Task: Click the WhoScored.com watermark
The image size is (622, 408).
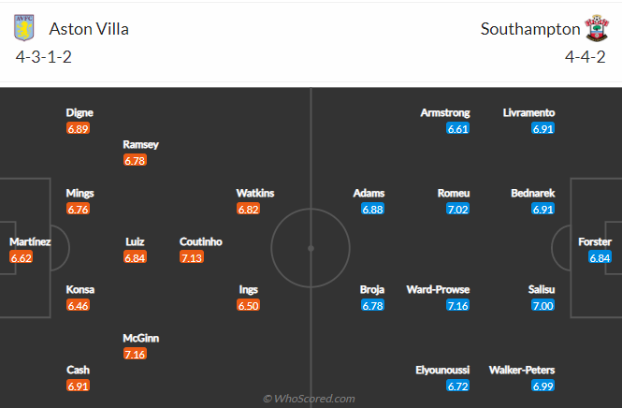Action: 309,399
